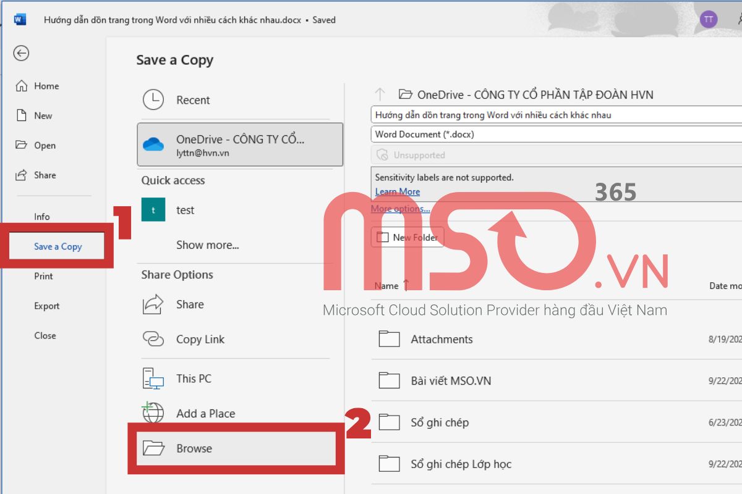Click the Copy Link chain icon
742x494 pixels.
tap(153, 339)
